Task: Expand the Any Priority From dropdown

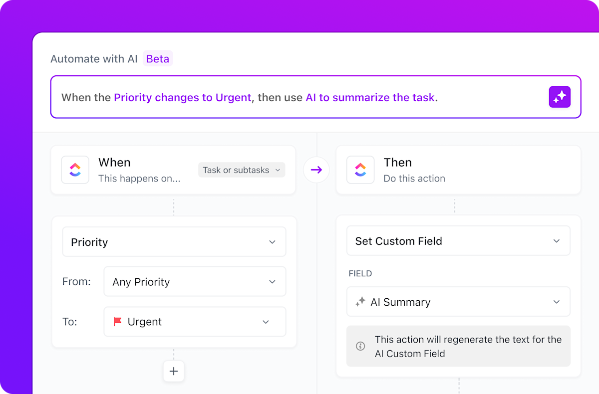Action: pos(194,281)
